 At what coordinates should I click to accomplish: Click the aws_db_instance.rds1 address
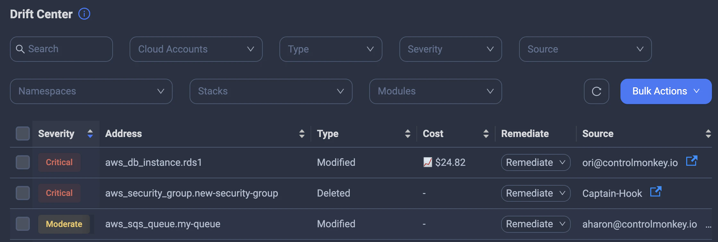tap(153, 163)
